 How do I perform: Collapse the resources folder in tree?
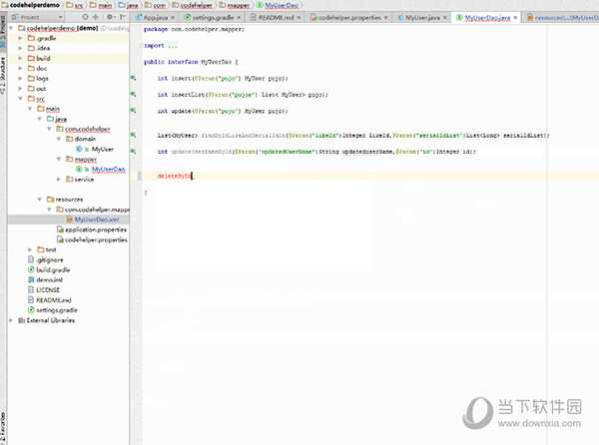coord(38,200)
